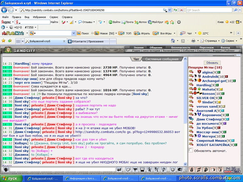Viewport: 243px width, 182px height.
Task: Click the send message arrow icon
Action: point(119,170)
